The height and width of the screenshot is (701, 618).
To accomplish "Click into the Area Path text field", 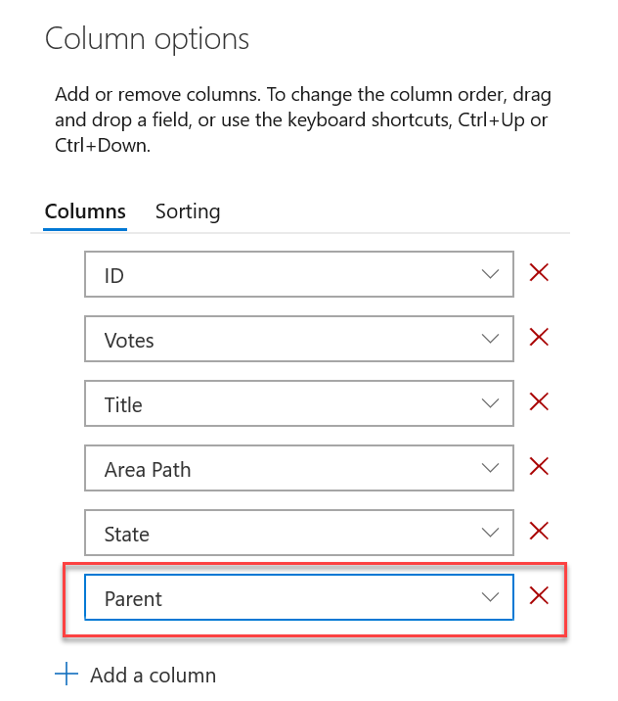I will [x=274, y=469].
